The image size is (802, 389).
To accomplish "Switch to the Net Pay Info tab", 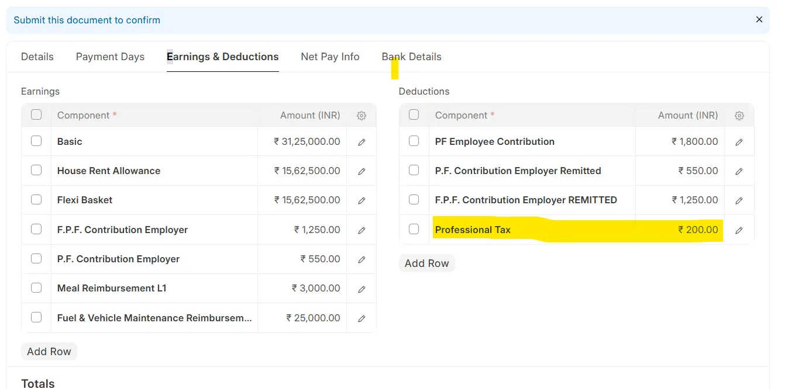I will pos(330,57).
